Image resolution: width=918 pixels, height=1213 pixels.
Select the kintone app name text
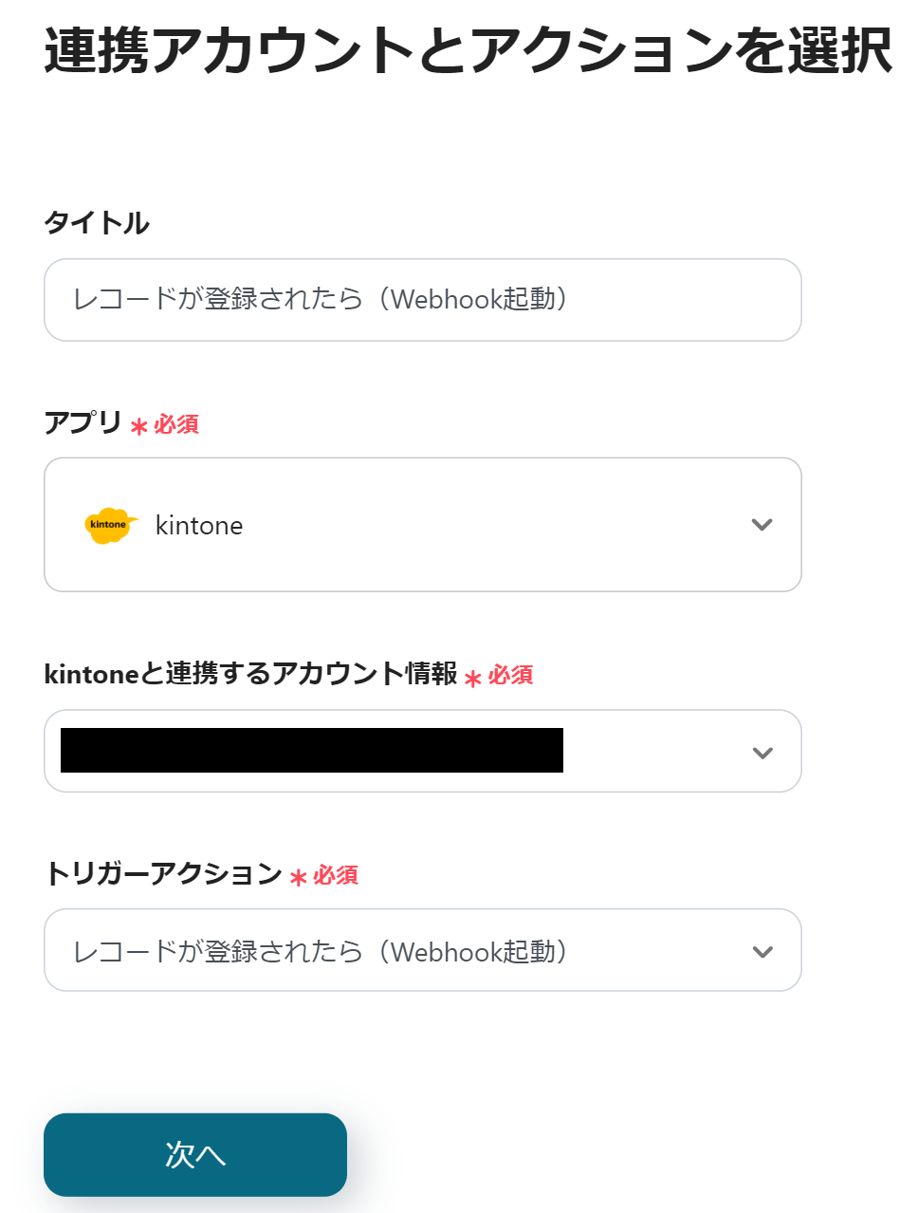199,526
